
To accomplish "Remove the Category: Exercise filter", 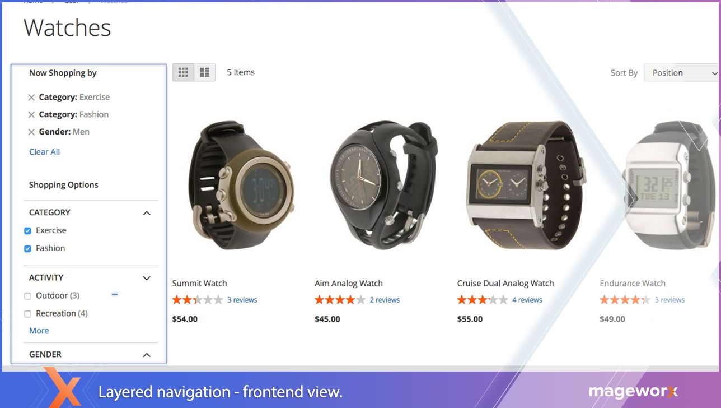I will pos(31,98).
